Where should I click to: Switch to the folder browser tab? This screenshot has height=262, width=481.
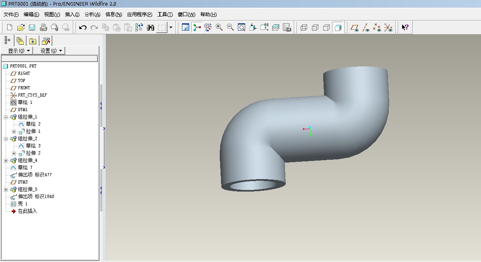tap(20, 41)
